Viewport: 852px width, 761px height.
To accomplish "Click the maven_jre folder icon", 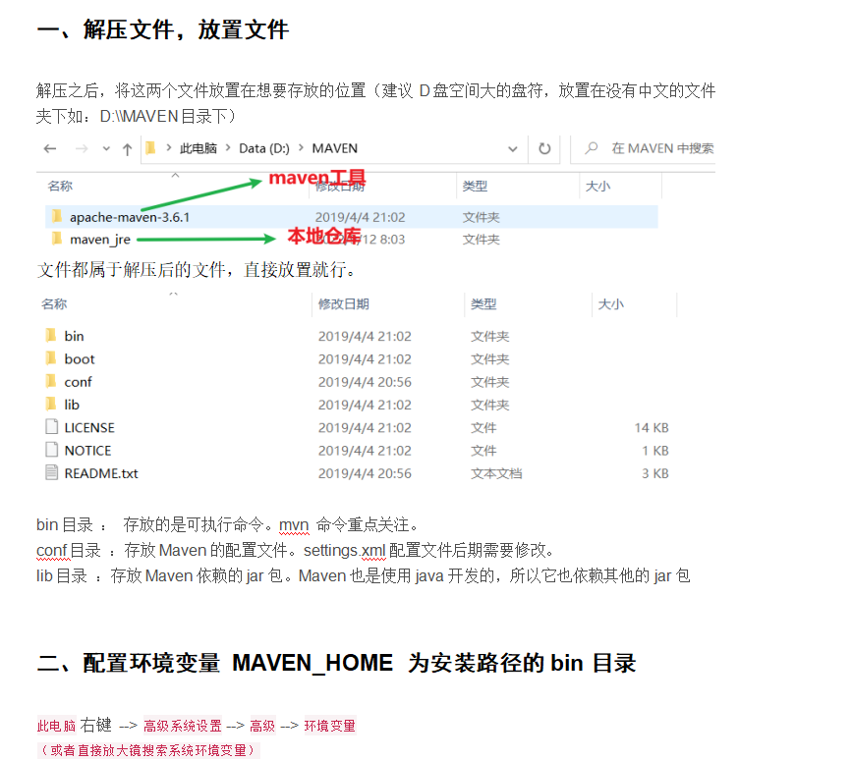I will [57, 239].
